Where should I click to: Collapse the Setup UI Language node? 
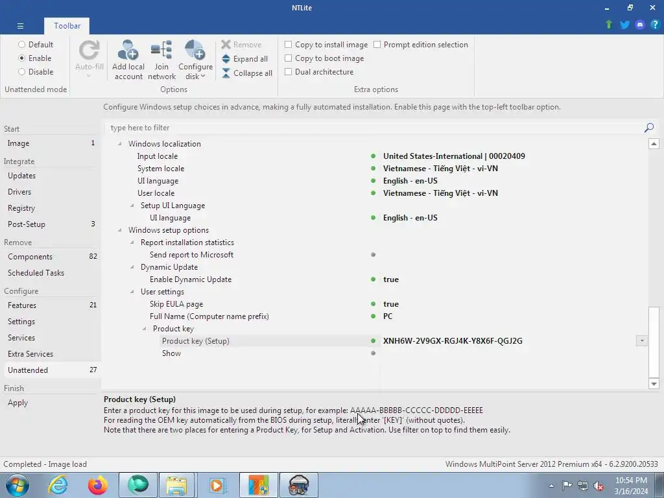pos(132,206)
